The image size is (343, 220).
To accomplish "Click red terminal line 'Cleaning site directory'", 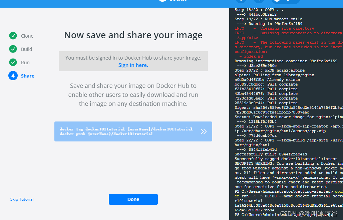I will point(275,28).
